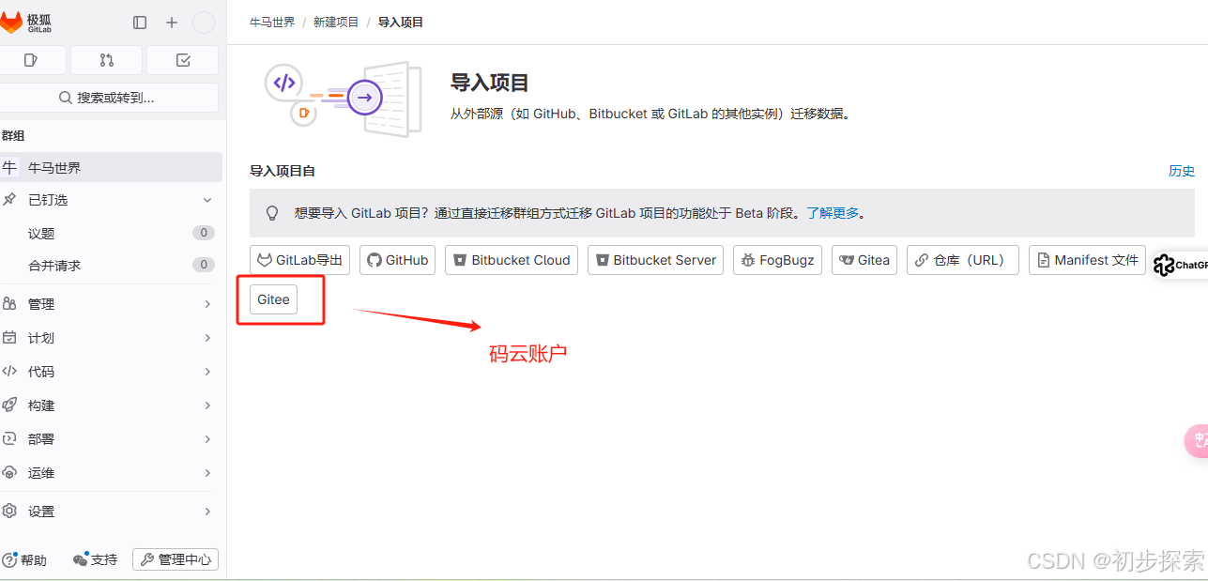Import from 仓库（URL）

click(963, 260)
